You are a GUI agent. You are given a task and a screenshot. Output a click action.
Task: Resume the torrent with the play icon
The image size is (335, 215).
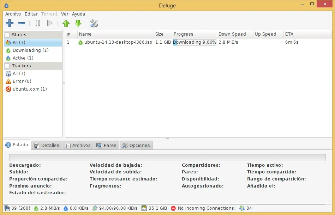tap(50, 23)
